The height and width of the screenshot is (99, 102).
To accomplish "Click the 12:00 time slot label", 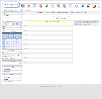I will point(25,39).
